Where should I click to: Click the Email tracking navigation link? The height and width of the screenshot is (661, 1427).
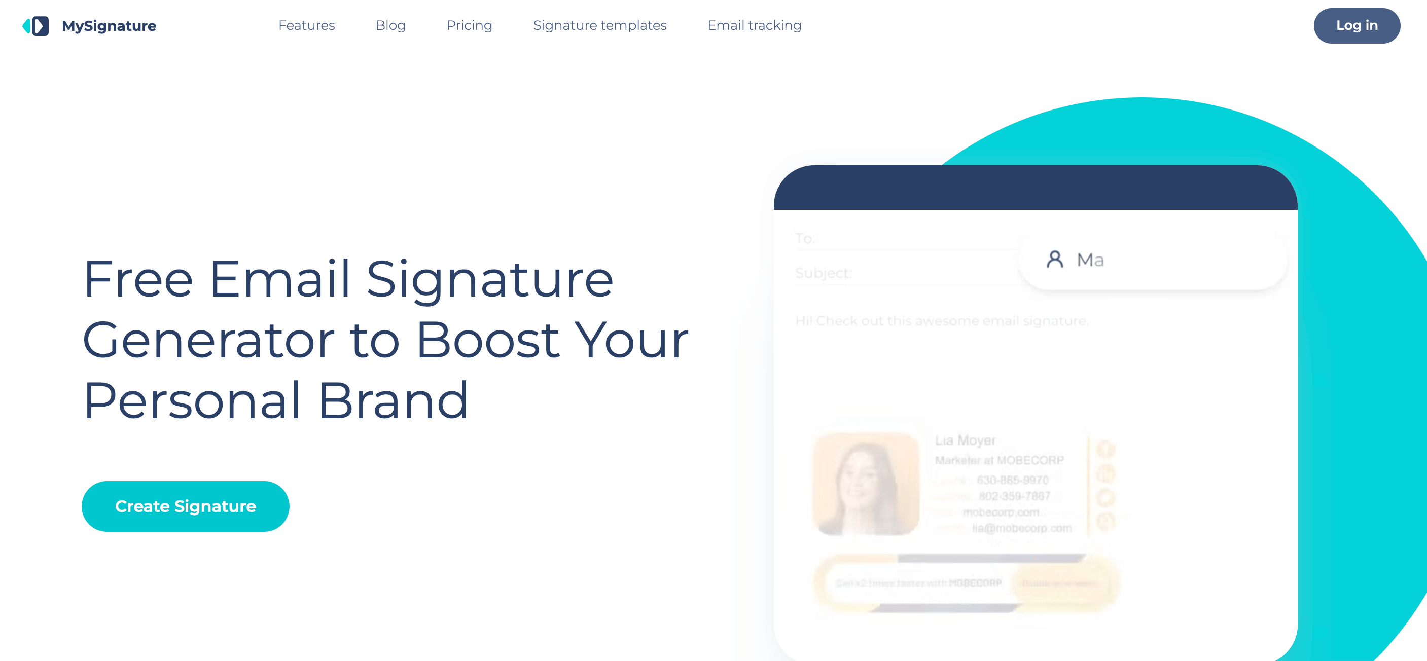(x=755, y=25)
